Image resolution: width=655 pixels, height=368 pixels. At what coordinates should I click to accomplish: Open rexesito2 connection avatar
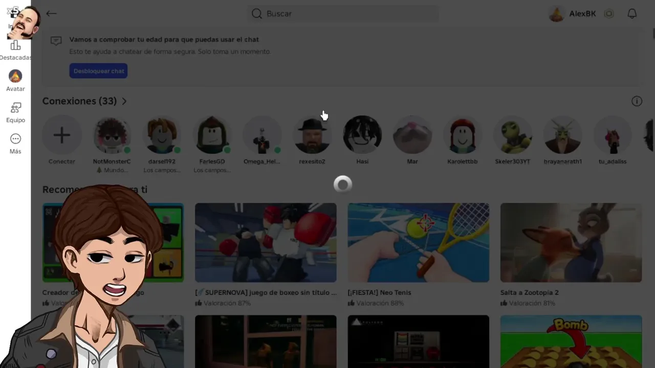coord(312,135)
